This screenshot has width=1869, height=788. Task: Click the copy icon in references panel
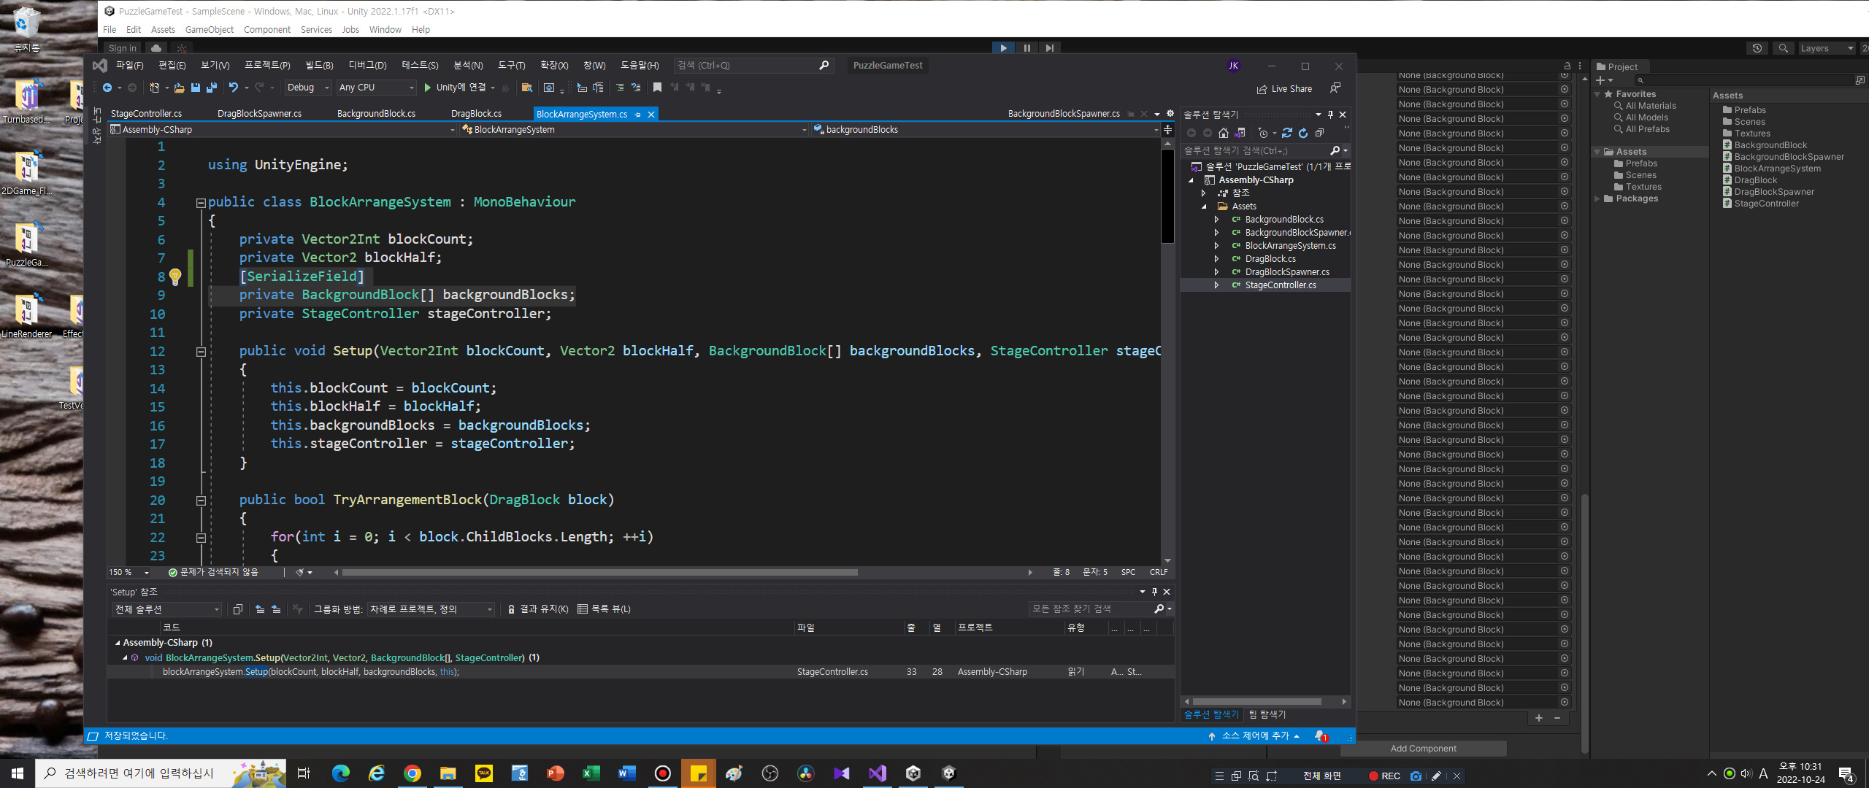click(x=237, y=609)
